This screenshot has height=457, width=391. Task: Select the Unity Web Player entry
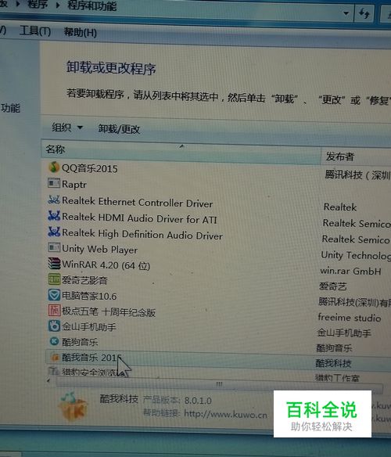(x=99, y=249)
